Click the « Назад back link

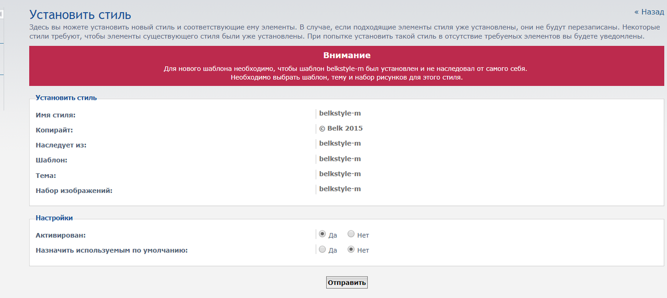(649, 11)
